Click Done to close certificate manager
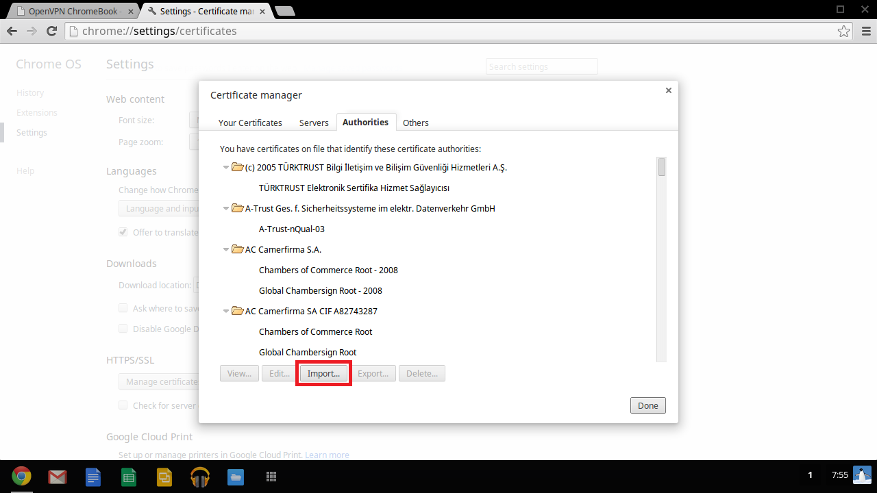The width and height of the screenshot is (877, 493). [647, 405]
